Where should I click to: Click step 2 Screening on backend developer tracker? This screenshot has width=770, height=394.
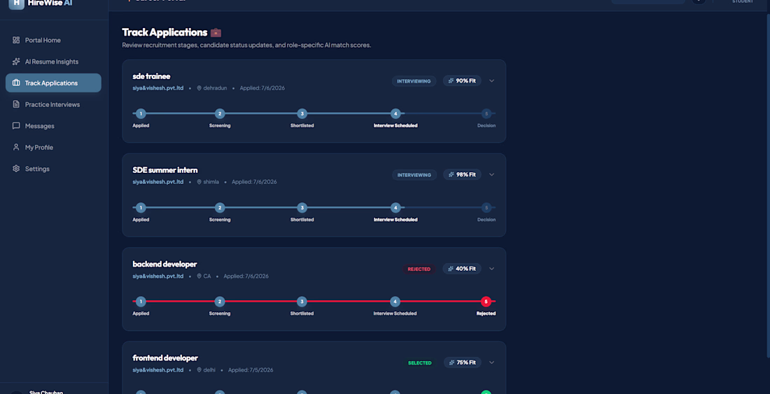pyautogui.click(x=220, y=302)
